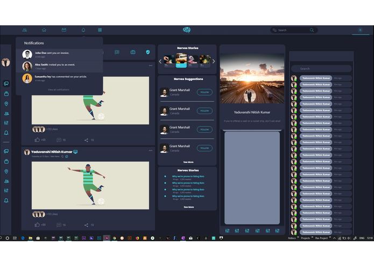This screenshot has height=266, width=374.
Task: Open comments on the top post
Action: coord(59,140)
